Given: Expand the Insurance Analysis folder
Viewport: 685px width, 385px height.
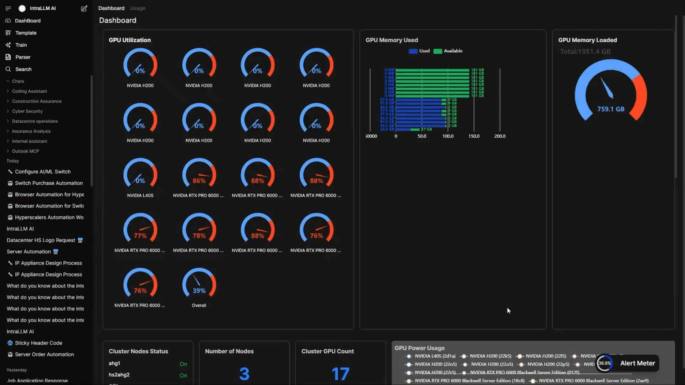Looking at the screenshot, I should [7, 131].
